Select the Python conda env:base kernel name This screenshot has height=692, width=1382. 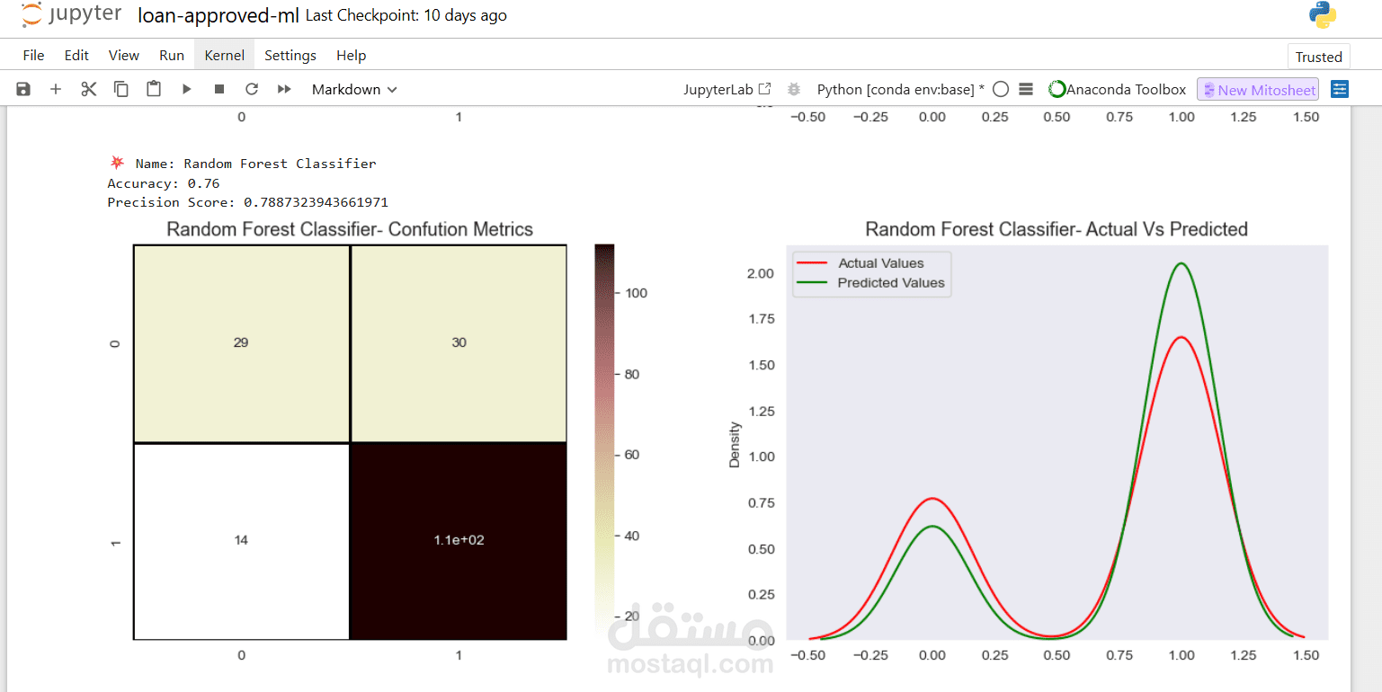click(899, 89)
